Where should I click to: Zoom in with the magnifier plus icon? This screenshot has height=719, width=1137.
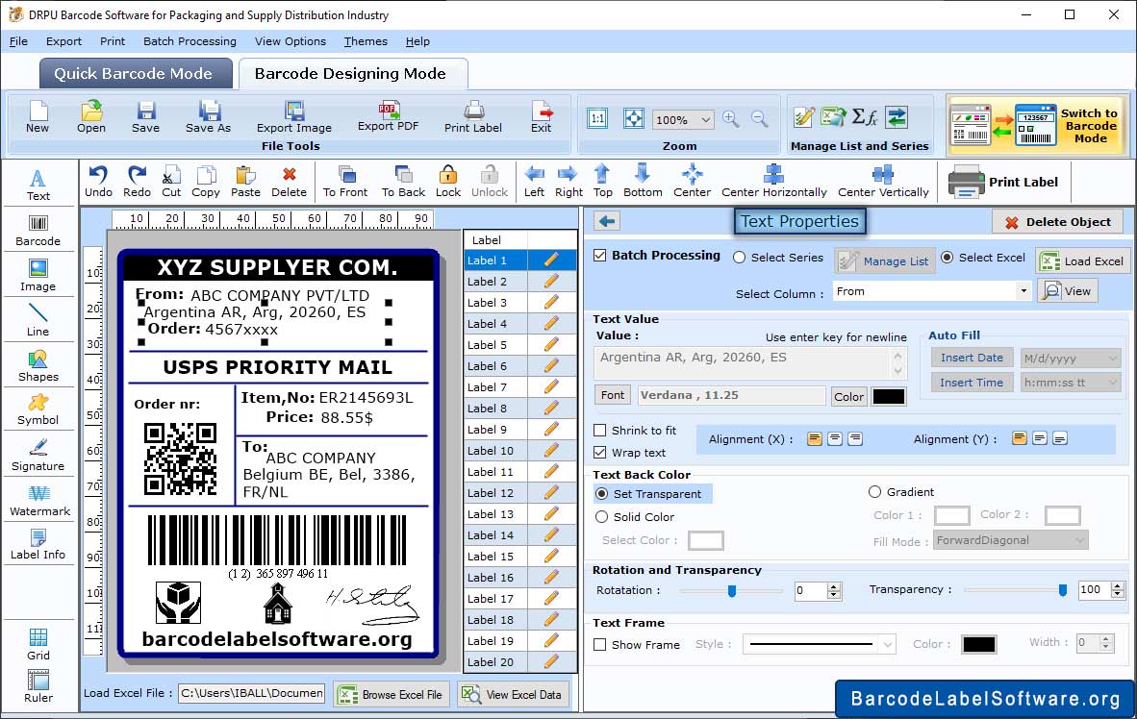coord(731,119)
